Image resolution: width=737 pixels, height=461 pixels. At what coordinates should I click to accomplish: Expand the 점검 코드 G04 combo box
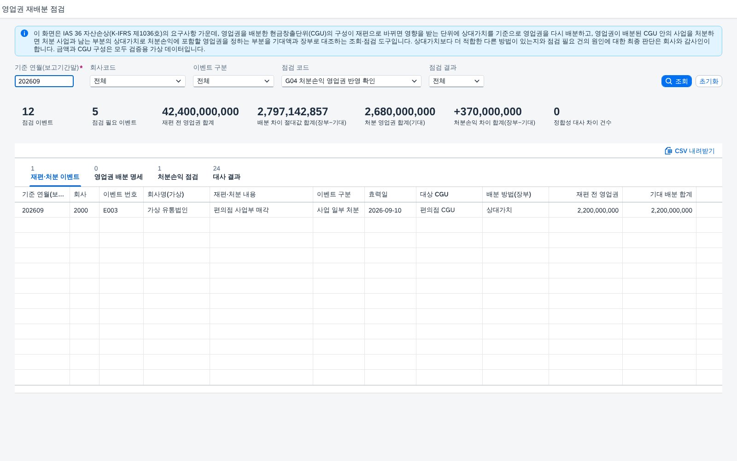351,81
